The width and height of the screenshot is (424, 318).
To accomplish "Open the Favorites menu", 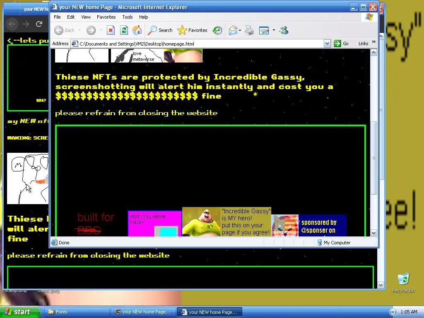I will coord(106,17).
